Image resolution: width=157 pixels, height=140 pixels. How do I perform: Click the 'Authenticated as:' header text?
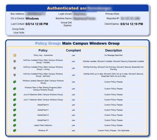point(67,8)
